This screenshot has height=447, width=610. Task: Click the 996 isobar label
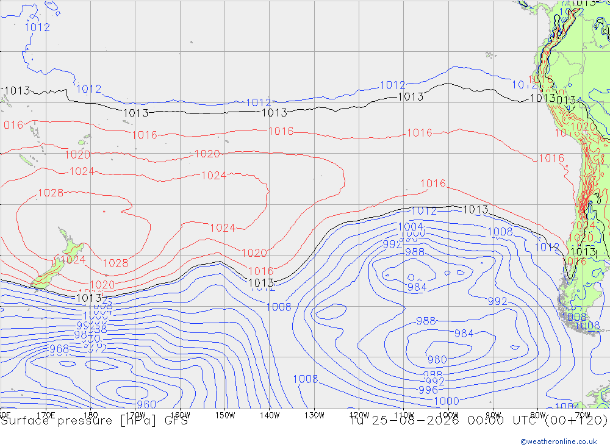(428, 390)
